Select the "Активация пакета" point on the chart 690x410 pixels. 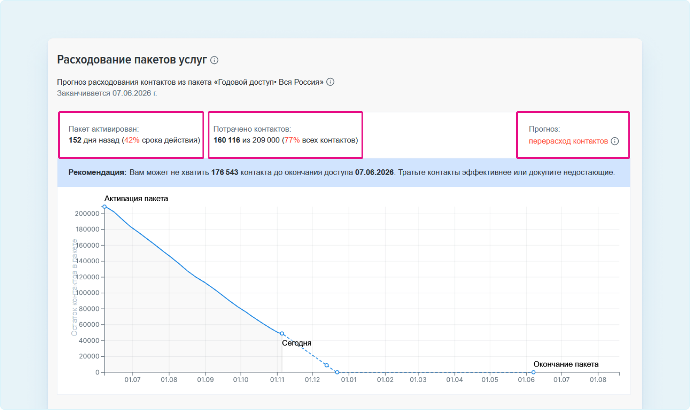click(105, 207)
